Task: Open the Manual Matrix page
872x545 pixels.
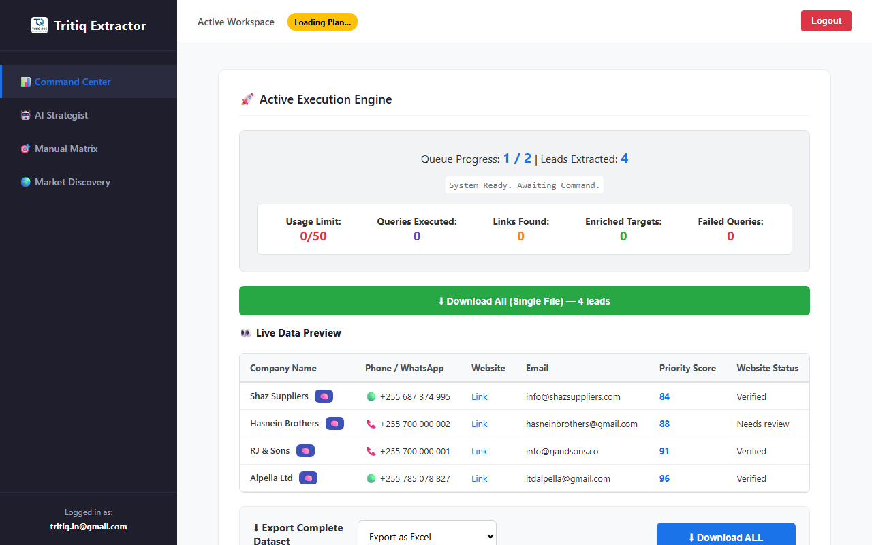Action: click(x=89, y=149)
